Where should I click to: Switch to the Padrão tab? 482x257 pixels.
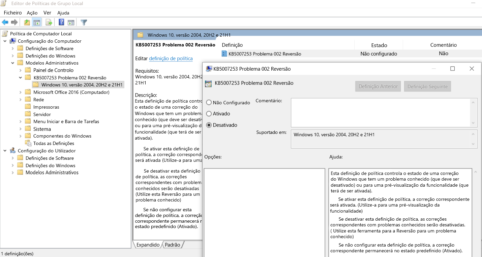[x=173, y=245]
